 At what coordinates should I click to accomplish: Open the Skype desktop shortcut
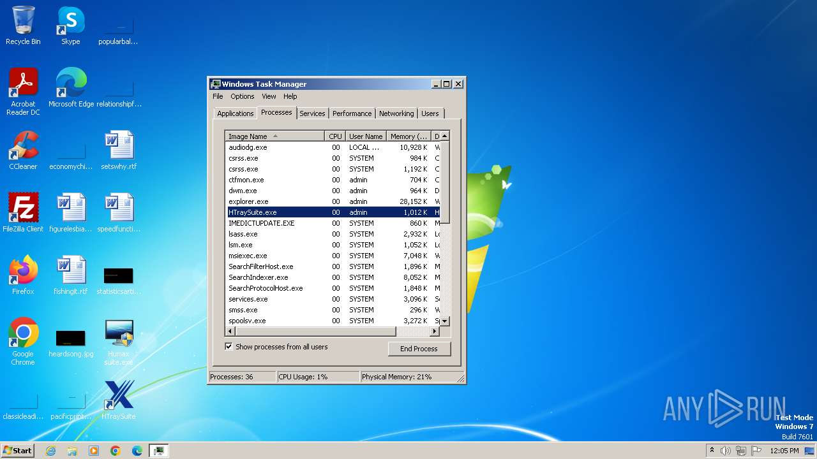point(71,25)
